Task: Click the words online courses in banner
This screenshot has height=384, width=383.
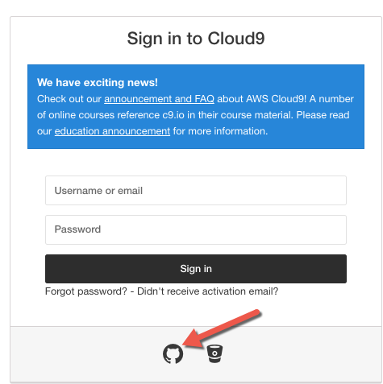Action: click(x=81, y=115)
